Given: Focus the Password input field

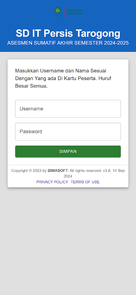Looking at the screenshot, I should [68, 132].
